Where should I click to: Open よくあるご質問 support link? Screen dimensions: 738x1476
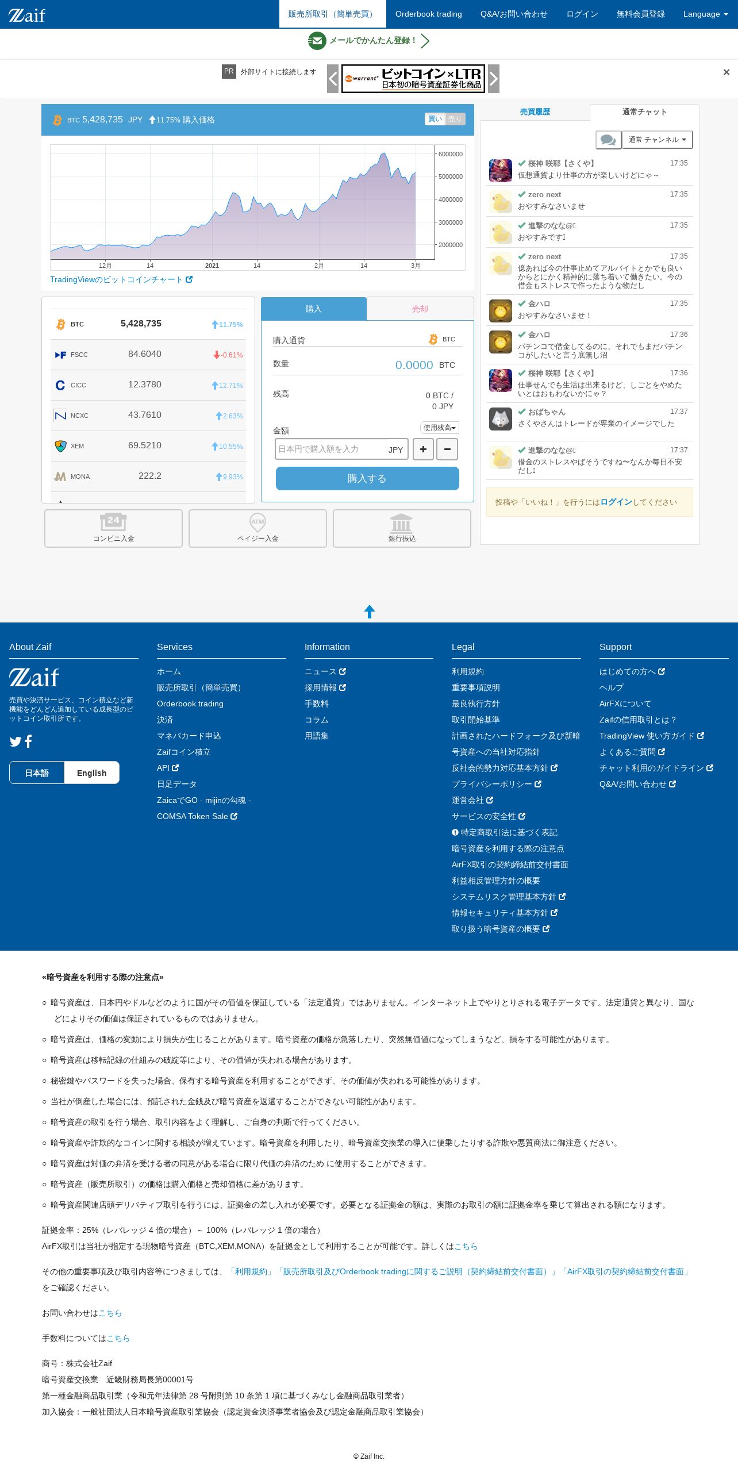632,752
